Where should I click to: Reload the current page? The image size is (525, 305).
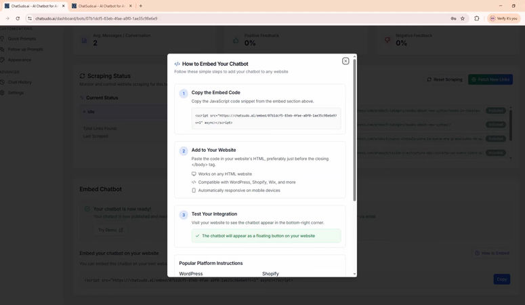pyautogui.click(x=18, y=18)
